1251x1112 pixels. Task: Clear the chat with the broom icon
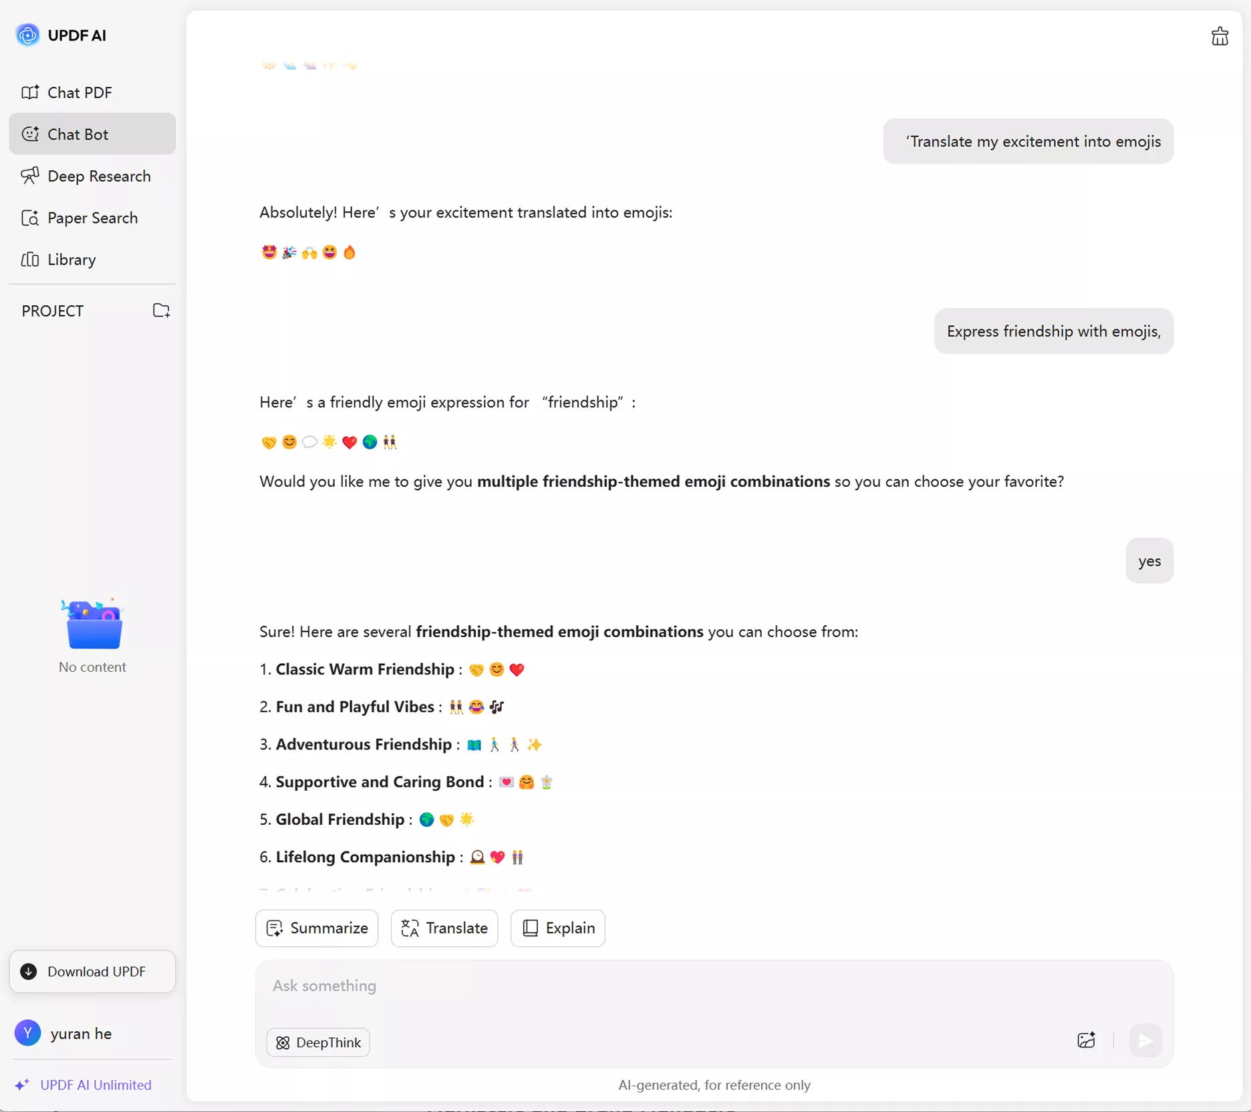click(1219, 36)
